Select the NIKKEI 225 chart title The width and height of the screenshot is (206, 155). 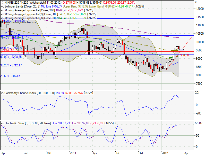(12, 3)
